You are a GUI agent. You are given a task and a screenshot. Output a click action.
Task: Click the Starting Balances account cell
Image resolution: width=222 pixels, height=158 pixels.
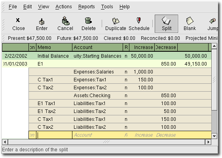coord(97,56)
